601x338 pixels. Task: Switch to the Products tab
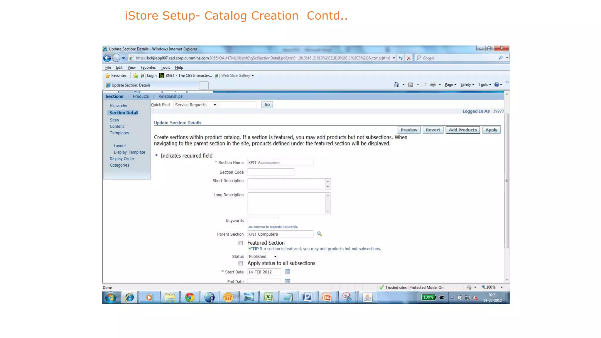click(x=141, y=96)
